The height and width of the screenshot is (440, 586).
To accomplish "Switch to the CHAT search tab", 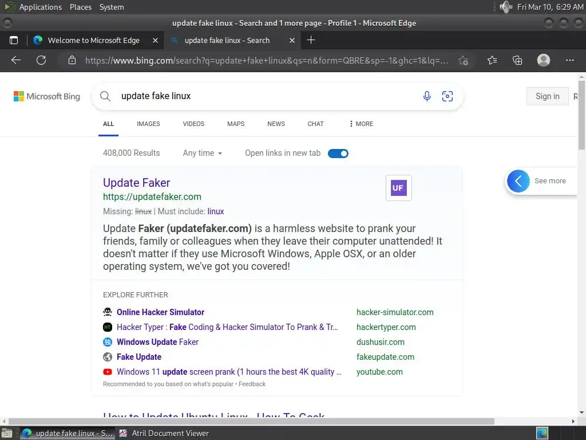I will 316,124.
